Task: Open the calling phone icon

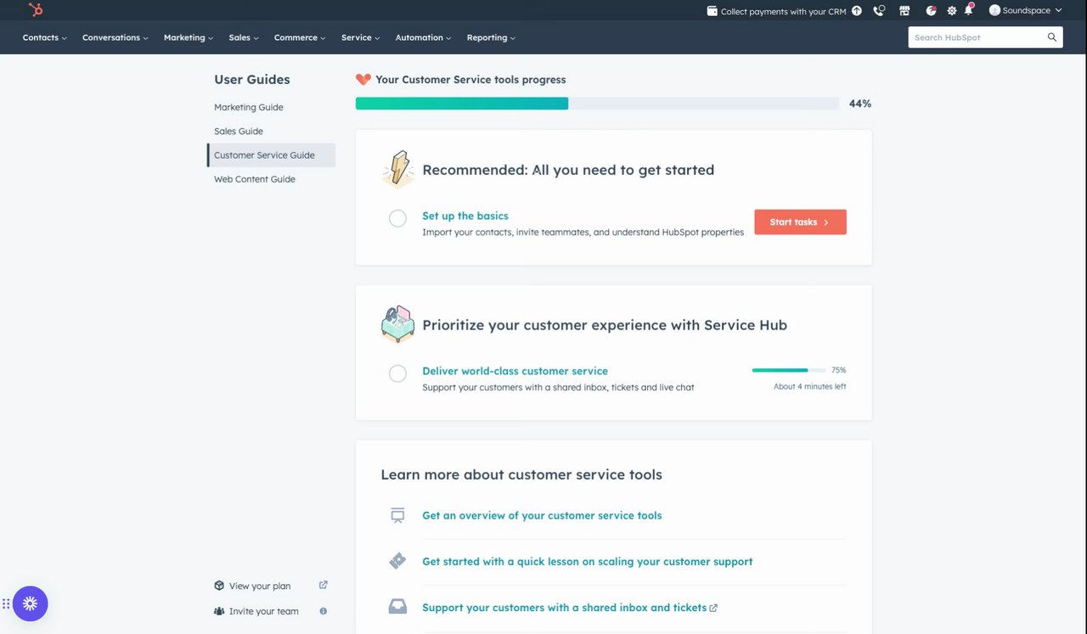Action: point(879,11)
